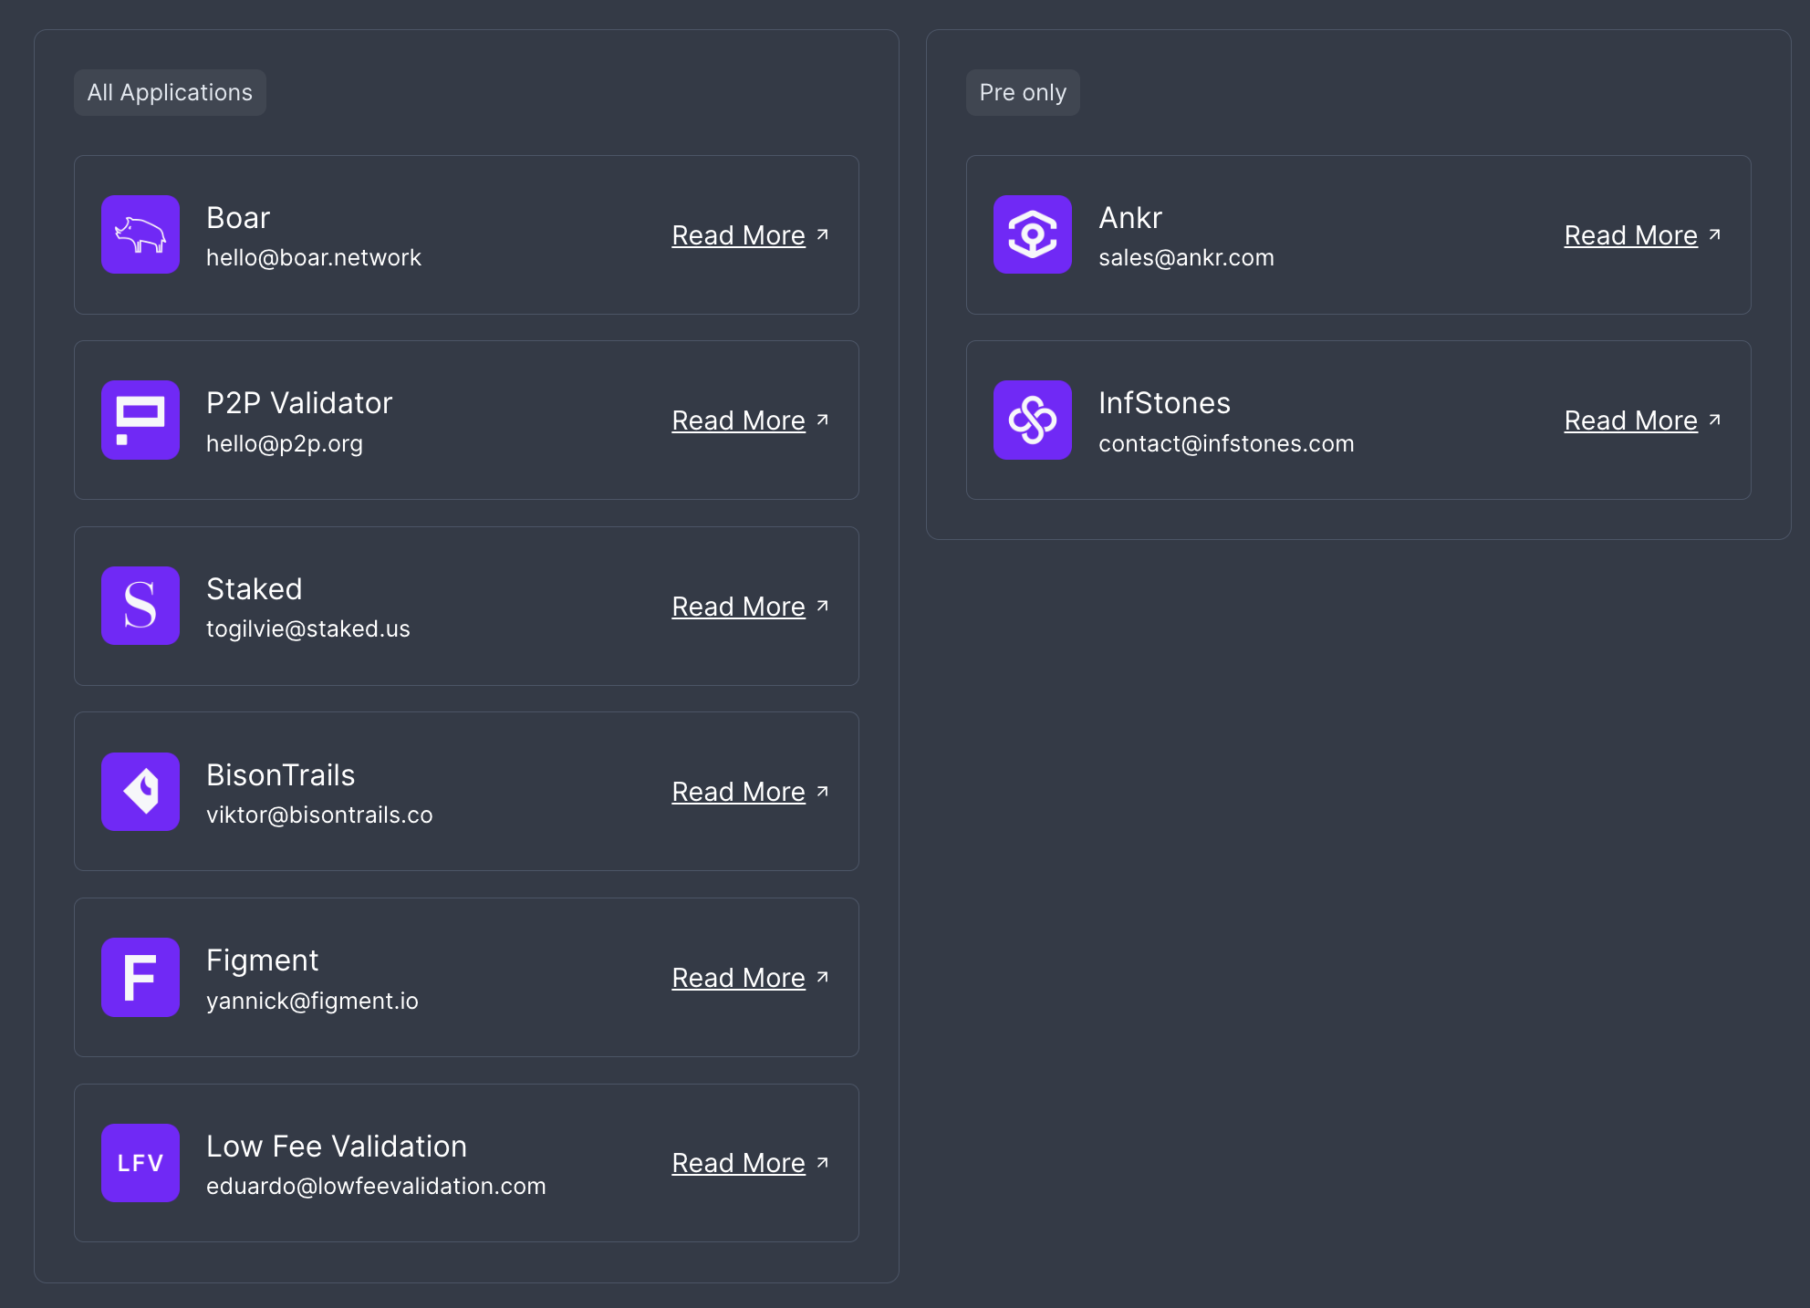This screenshot has width=1810, height=1308.
Task: Switch to the Pre only section
Action: click(x=1022, y=92)
